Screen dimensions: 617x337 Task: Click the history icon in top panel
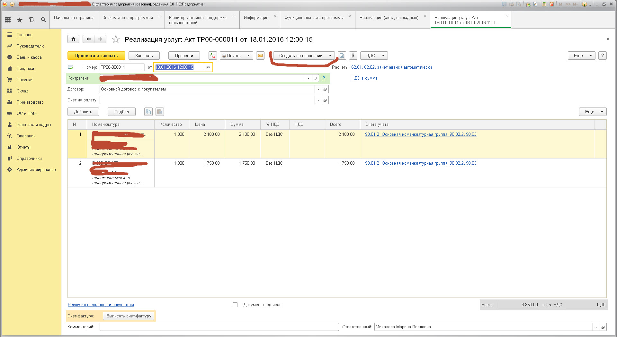31,20
